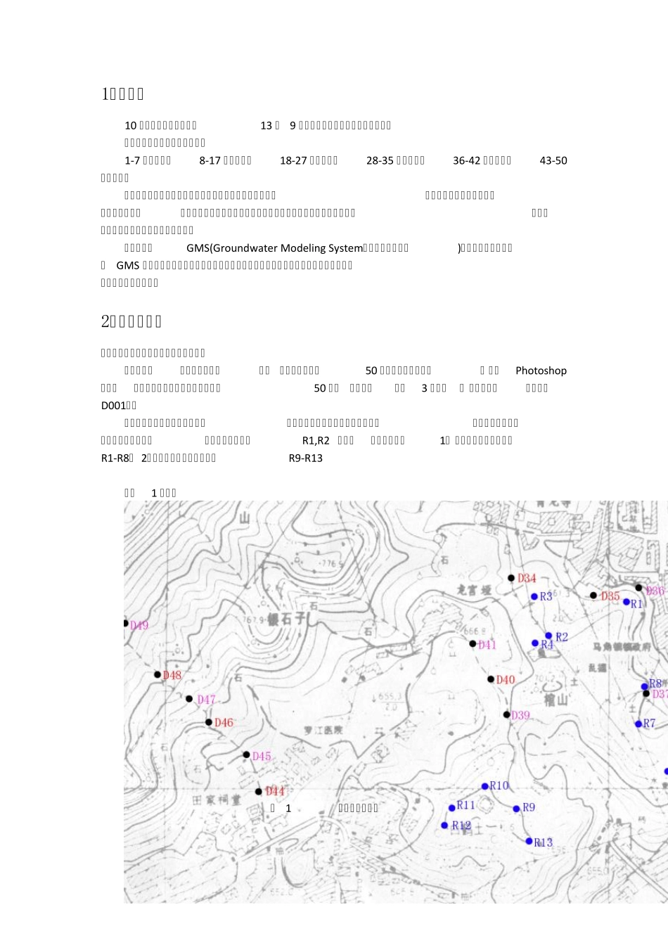Click the D48 map label
The image size is (668, 945).
(172, 675)
